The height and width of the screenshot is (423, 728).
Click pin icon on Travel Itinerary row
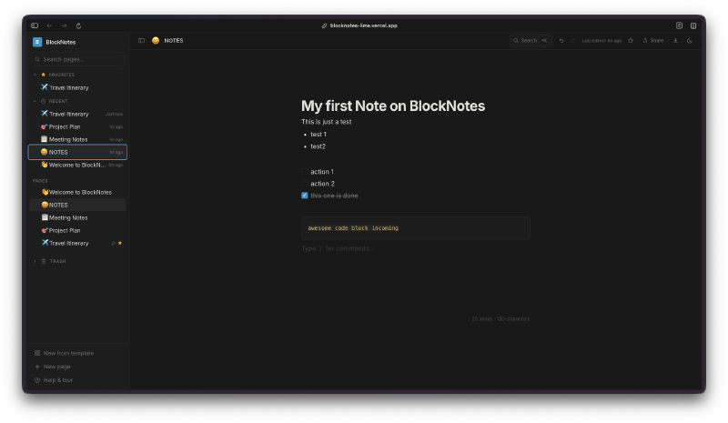[113, 243]
